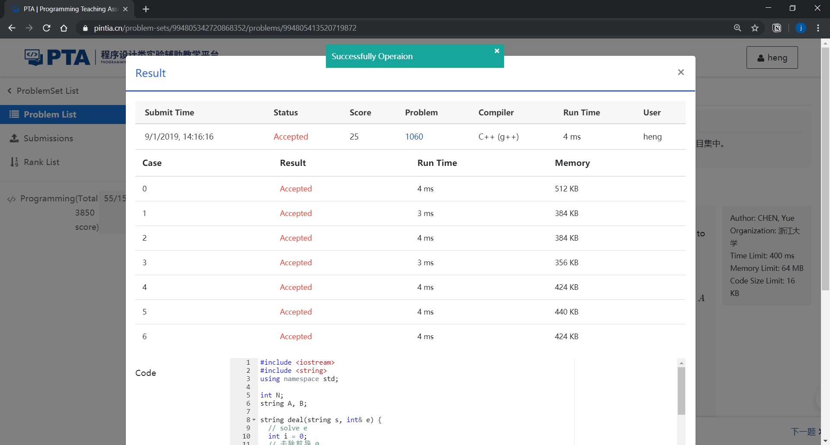
Task: Click the browser forward arrow
Action: coord(29,28)
